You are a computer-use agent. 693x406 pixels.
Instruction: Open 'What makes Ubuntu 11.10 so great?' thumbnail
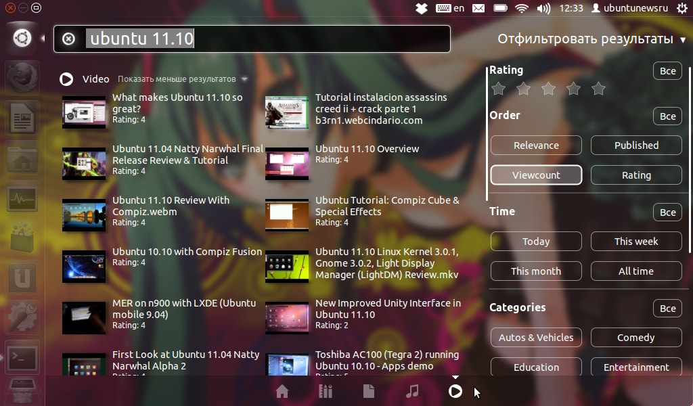84,112
